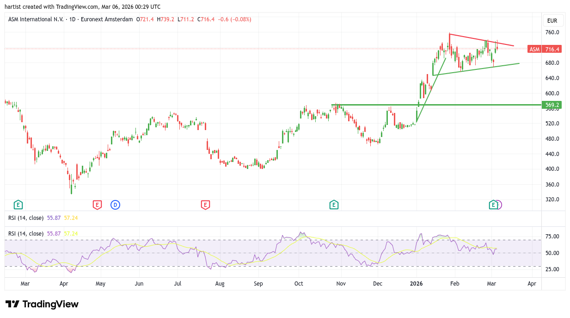Open the red earnings marker in late July
The image size is (570, 318).
pyautogui.click(x=205, y=204)
